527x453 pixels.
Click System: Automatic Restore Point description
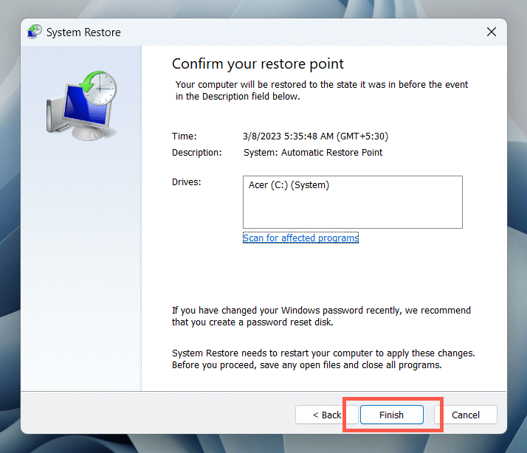coord(313,153)
